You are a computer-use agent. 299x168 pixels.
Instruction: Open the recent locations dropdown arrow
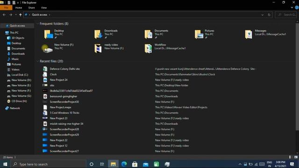pyautogui.click(x=16, y=14)
